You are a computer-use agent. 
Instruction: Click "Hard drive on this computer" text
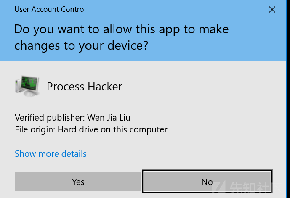112,129
